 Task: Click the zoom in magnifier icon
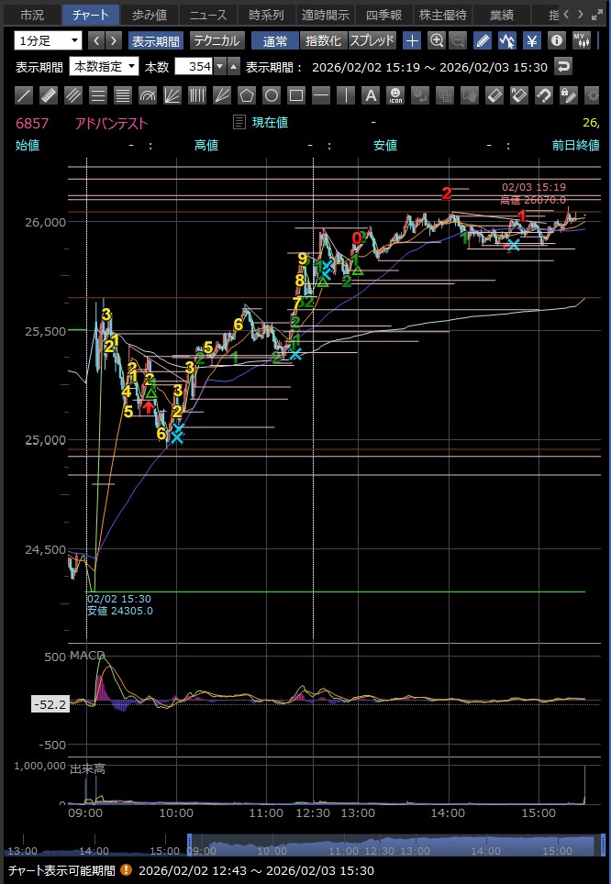(437, 40)
